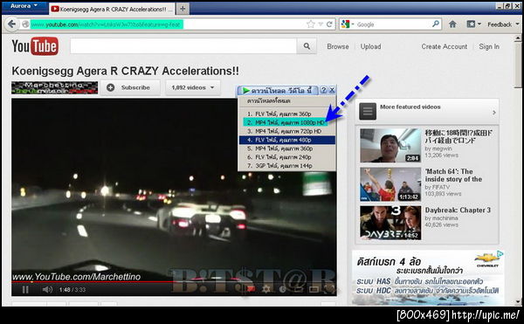Click Create Account
The height and width of the screenshot is (324, 524).
point(445,46)
